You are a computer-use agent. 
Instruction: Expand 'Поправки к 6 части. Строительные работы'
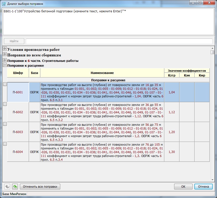coord(5,60)
